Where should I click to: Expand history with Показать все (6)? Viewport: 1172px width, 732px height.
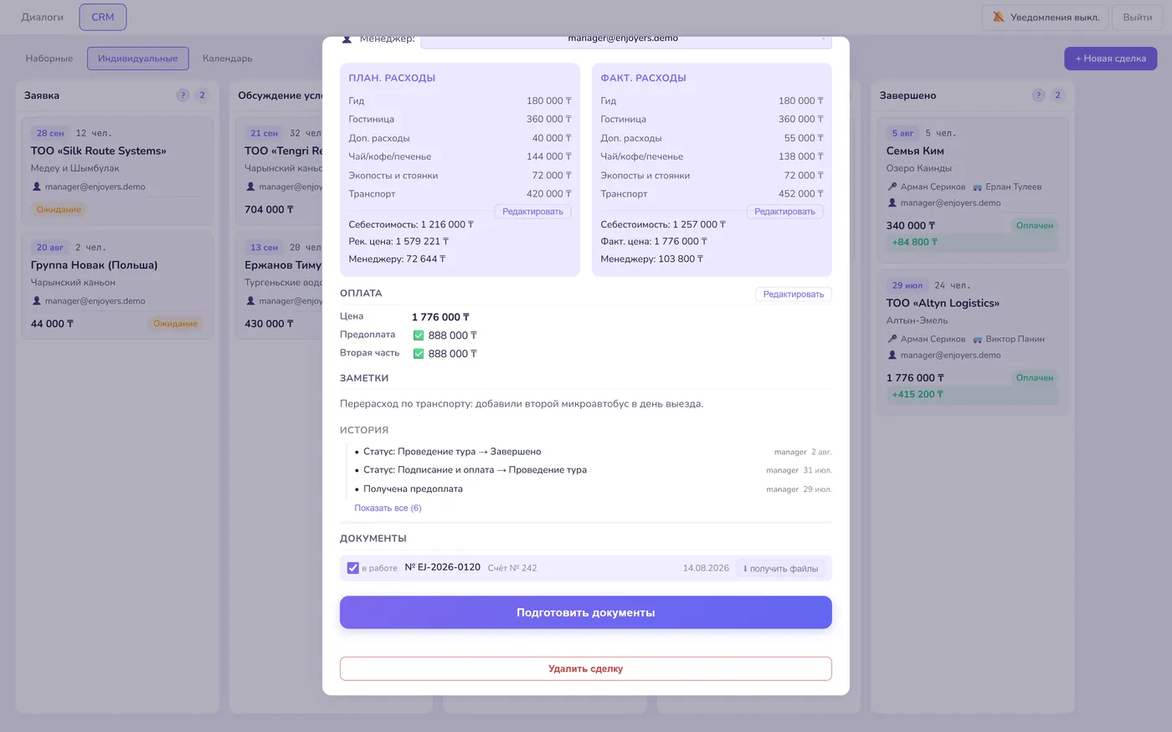pos(388,508)
